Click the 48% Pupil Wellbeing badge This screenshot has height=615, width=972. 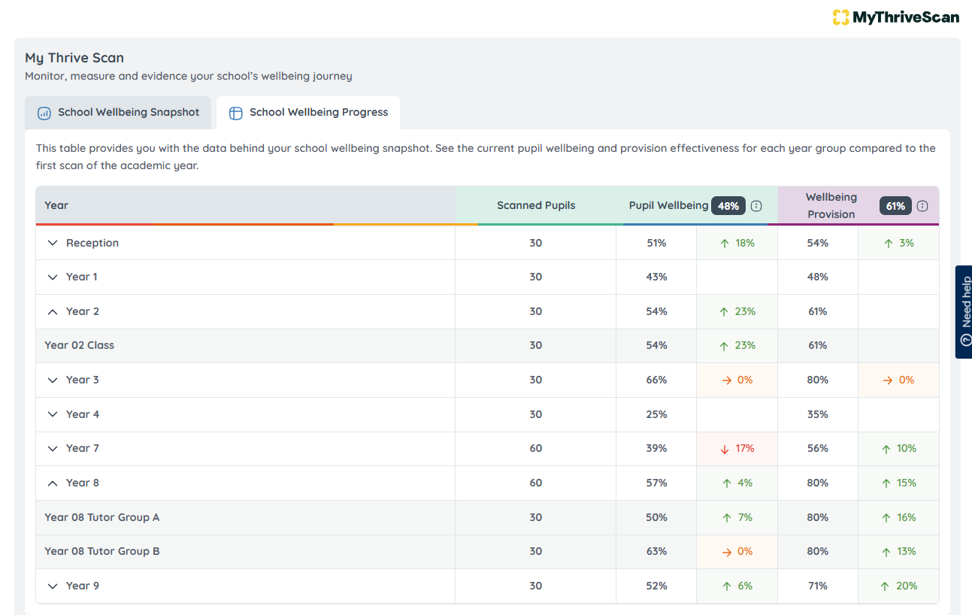click(728, 205)
